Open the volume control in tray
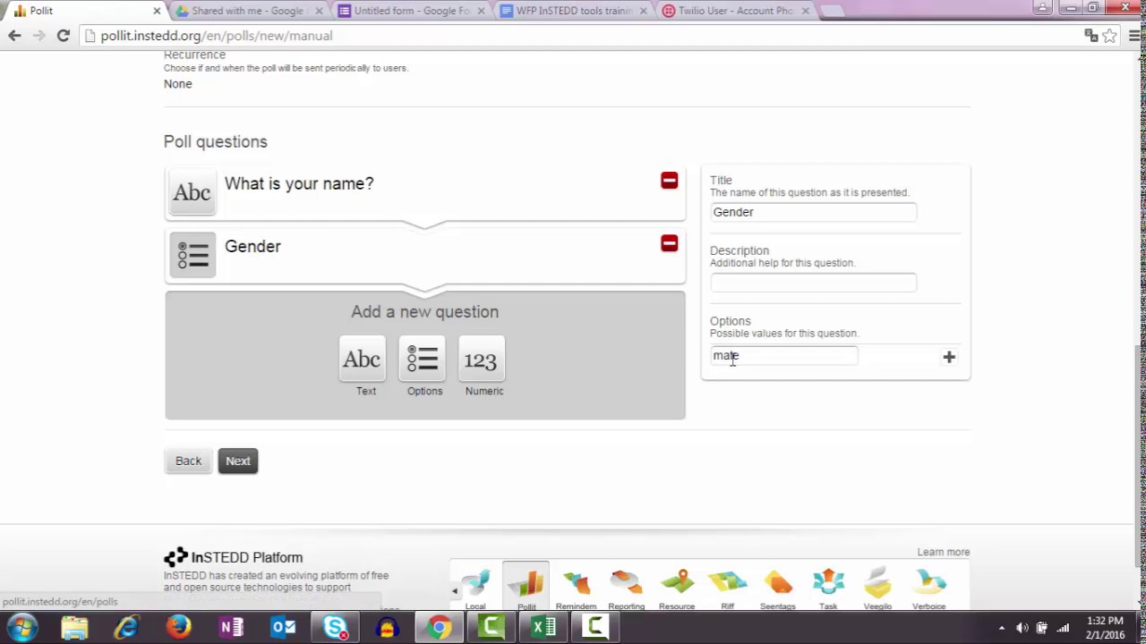Screen dimensions: 1146x644 (1022, 628)
